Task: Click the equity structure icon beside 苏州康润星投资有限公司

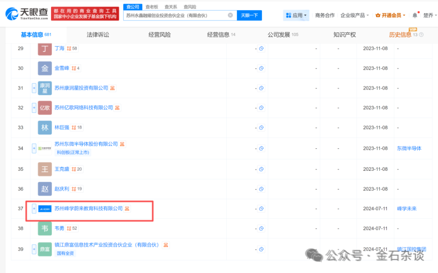Action: click(112, 88)
